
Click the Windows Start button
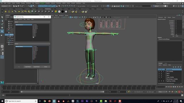[2, 101]
